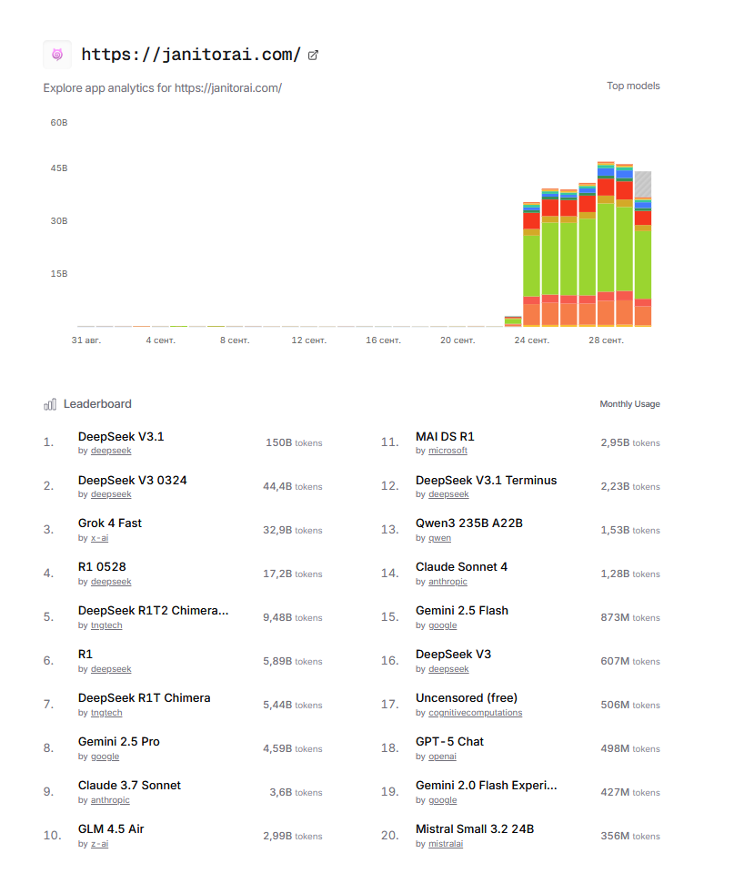The width and height of the screenshot is (754, 894).
Task: Click the z-ai author link under GLM 4.5 Air
Action: (x=99, y=844)
